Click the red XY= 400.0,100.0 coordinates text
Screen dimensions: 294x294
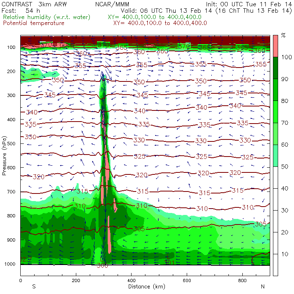[x=160, y=23]
